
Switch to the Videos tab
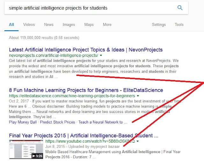tap(29, 25)
